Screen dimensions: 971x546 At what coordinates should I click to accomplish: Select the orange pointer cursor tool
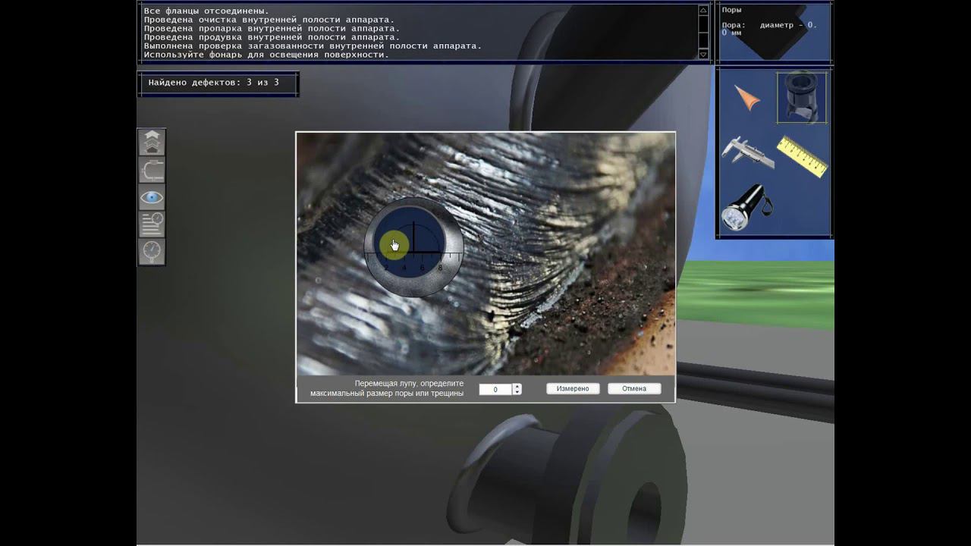coord(747,98)
